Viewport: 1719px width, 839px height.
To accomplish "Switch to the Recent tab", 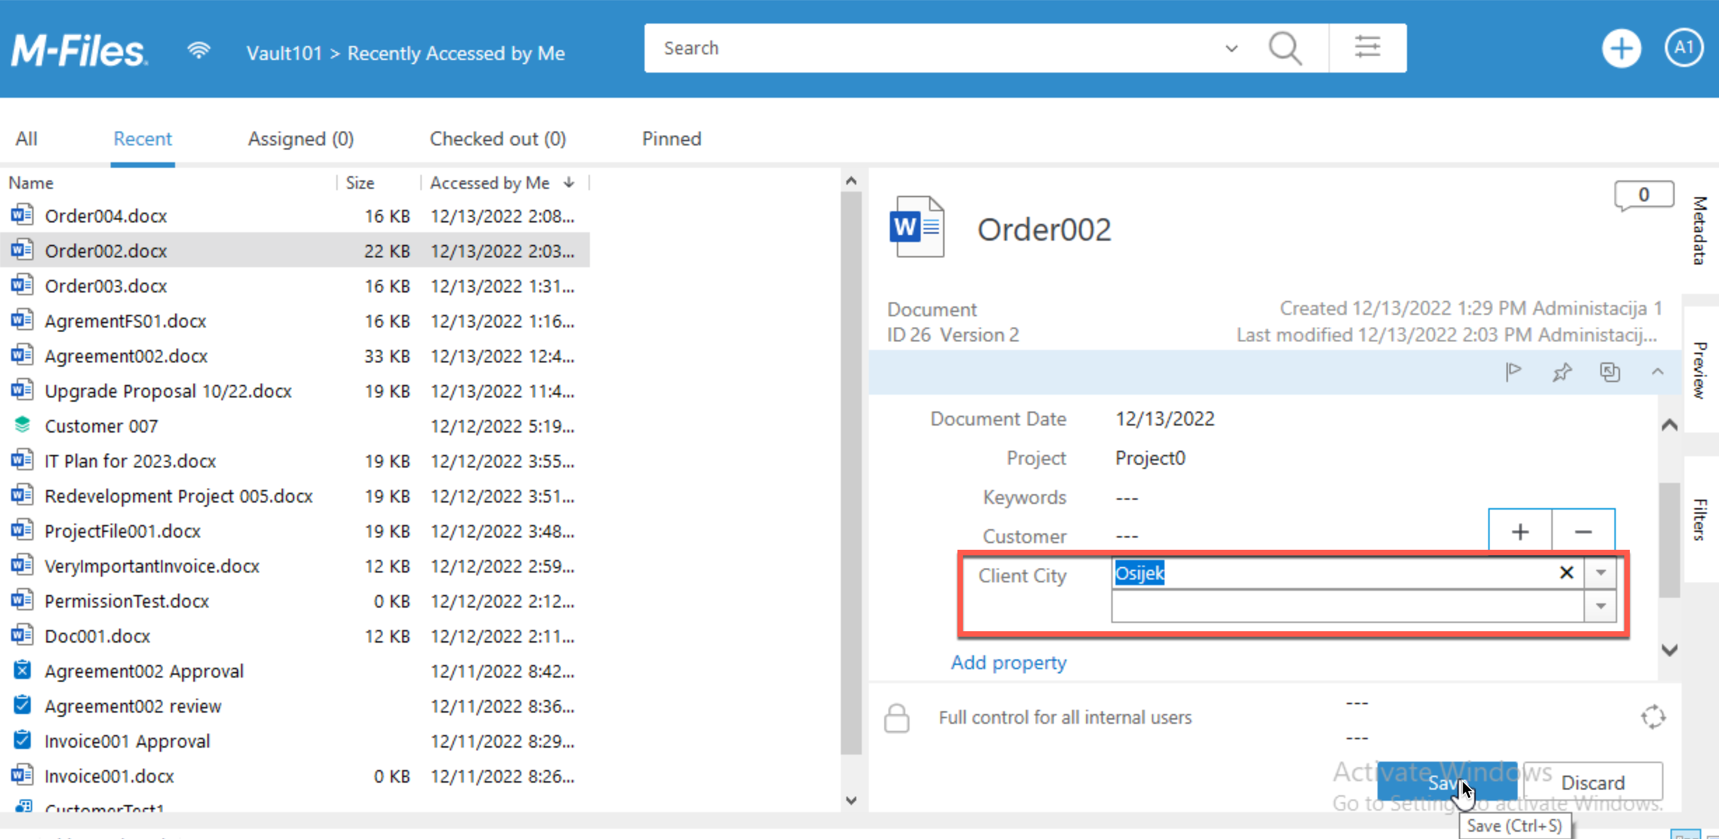I will [142, 139].
